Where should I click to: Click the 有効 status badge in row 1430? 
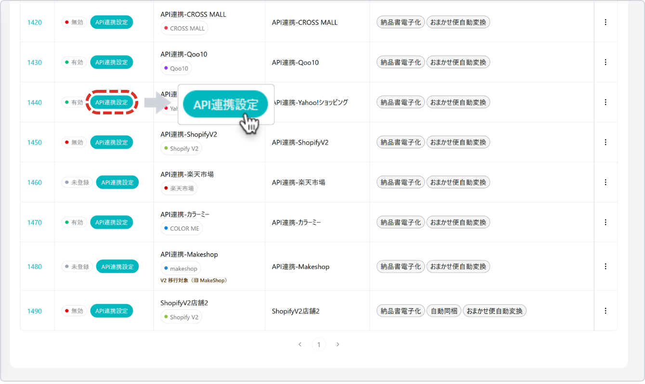pos(74,62)
